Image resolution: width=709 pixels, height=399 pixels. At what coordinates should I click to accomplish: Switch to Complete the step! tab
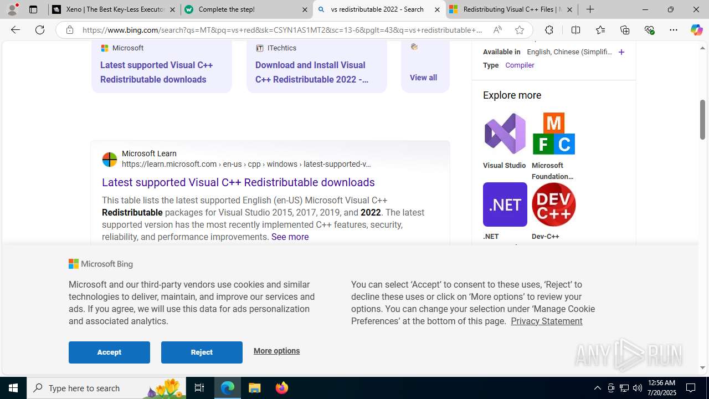click(x=246, y=9)
